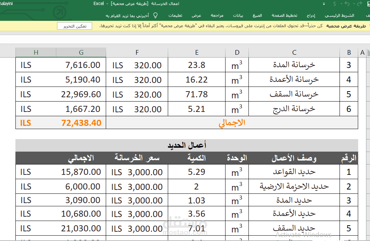
Task: Click quantity cell 3.56
Action: pos(196,214)
